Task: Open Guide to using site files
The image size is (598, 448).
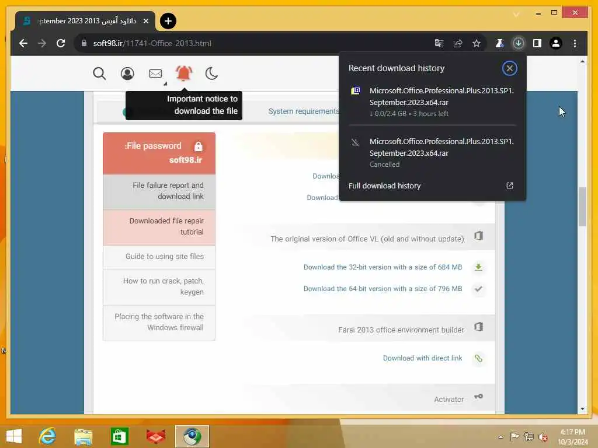Action: click(x=159, y=257)
